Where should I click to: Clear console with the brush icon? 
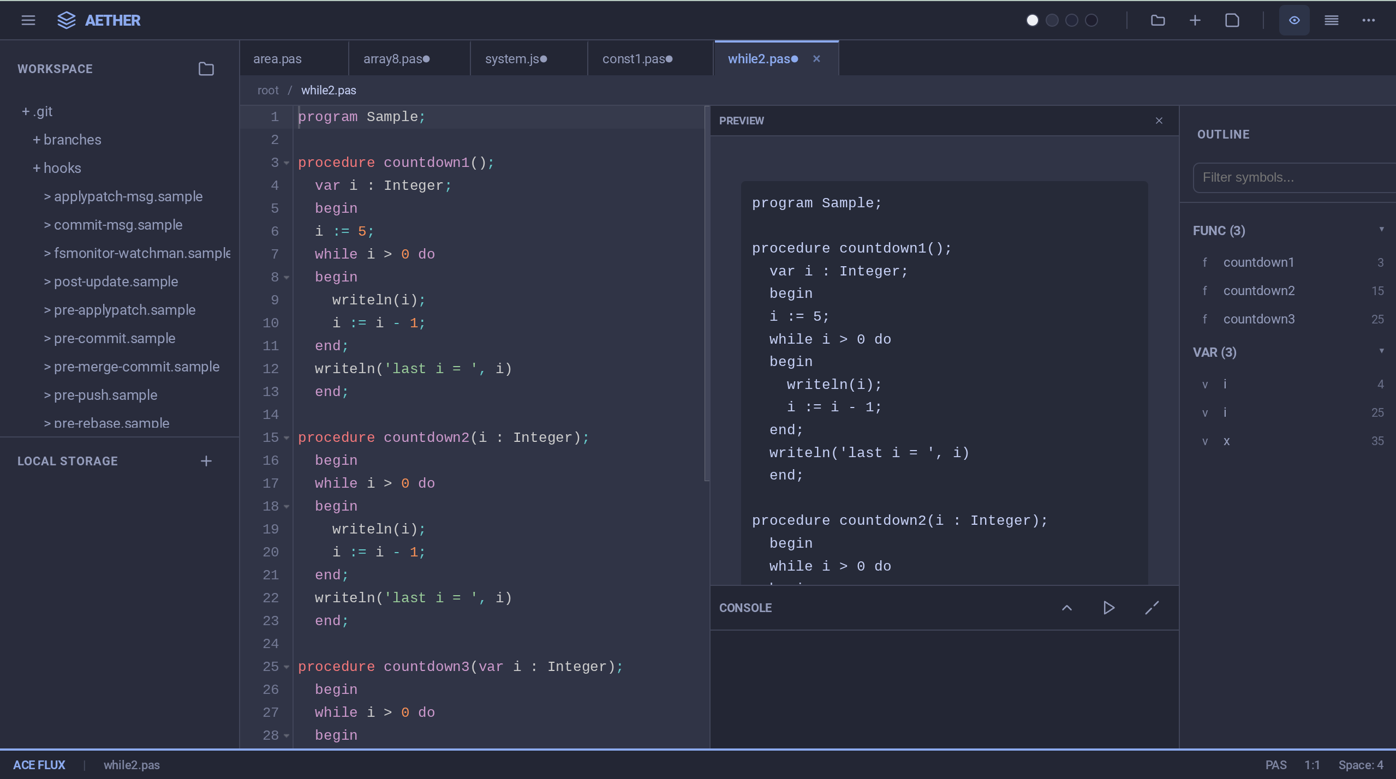[1152, 608]
